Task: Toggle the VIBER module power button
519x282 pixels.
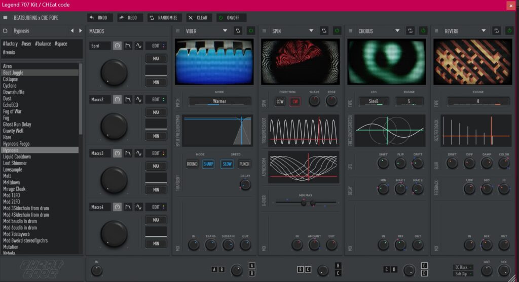Action: 251,31
